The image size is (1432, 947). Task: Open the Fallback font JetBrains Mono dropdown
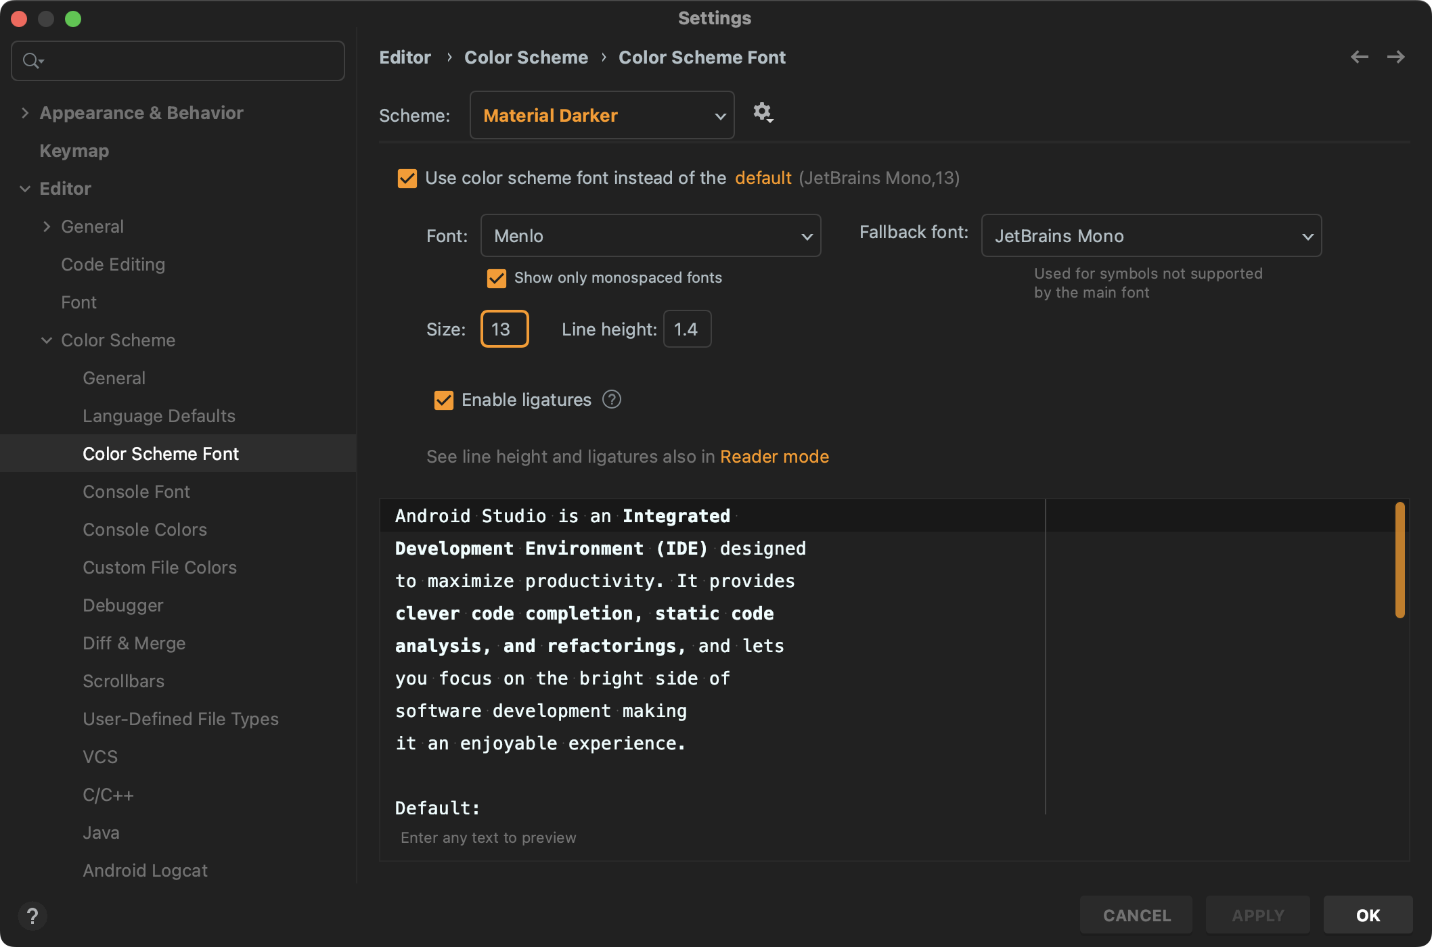pyautogui.click(x=1150, y=236)
